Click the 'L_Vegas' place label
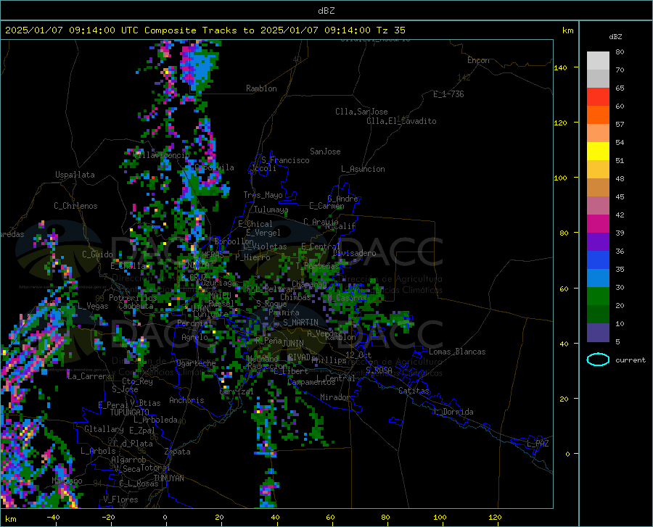 (93, 306)
